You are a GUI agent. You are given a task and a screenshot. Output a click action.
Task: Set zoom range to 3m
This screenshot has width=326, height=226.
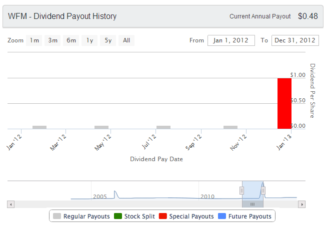pos(52,40)
